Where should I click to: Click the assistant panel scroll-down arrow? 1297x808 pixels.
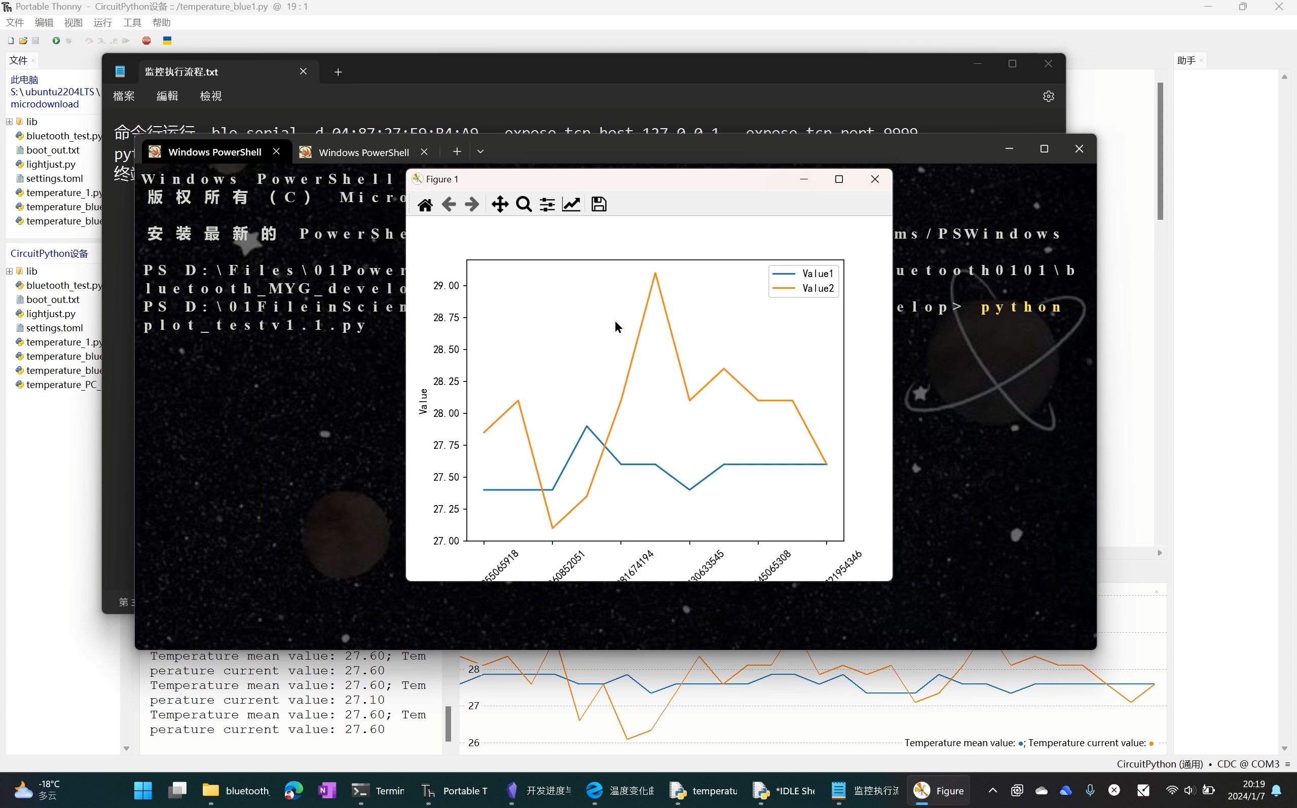(1284, 749)
